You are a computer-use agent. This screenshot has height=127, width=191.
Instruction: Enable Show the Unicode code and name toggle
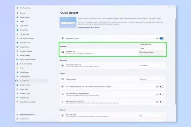(162, 87)
